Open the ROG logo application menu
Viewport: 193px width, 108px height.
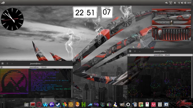[x=3, y=3]
